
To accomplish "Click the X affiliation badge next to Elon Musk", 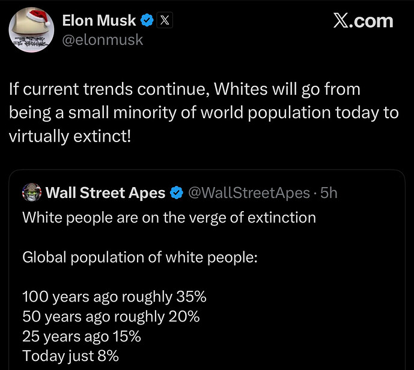I will 164,22.
